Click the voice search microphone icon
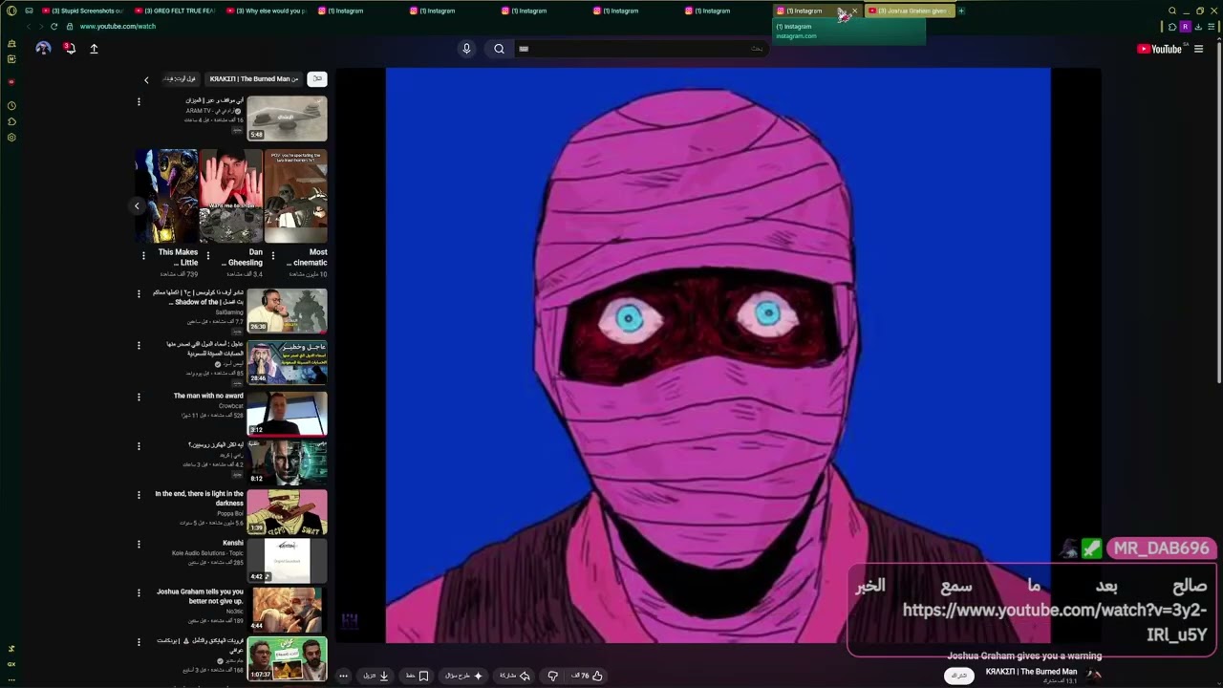Viewport: 1223px width, 688px height. (466, 49)
